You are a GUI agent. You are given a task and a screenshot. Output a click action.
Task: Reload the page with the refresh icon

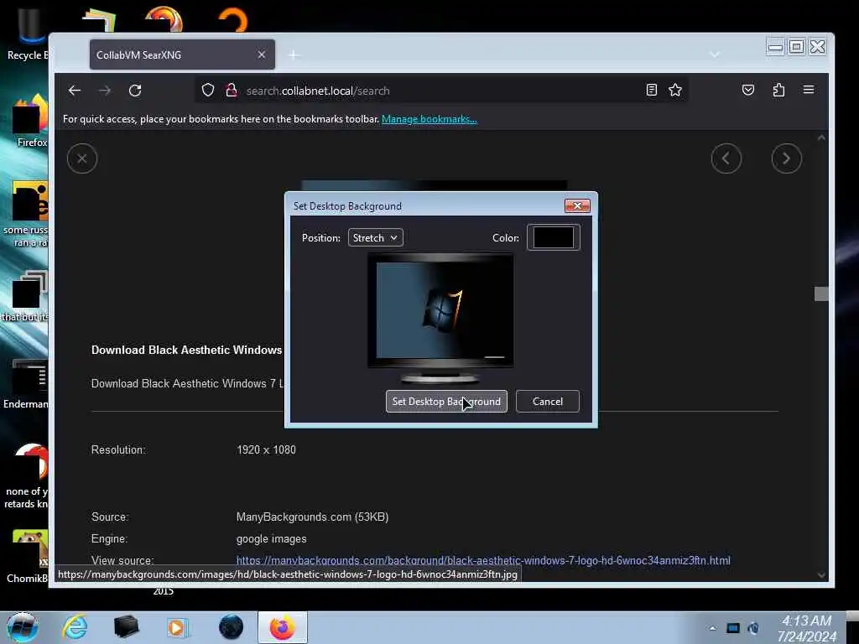coord(135,91)
